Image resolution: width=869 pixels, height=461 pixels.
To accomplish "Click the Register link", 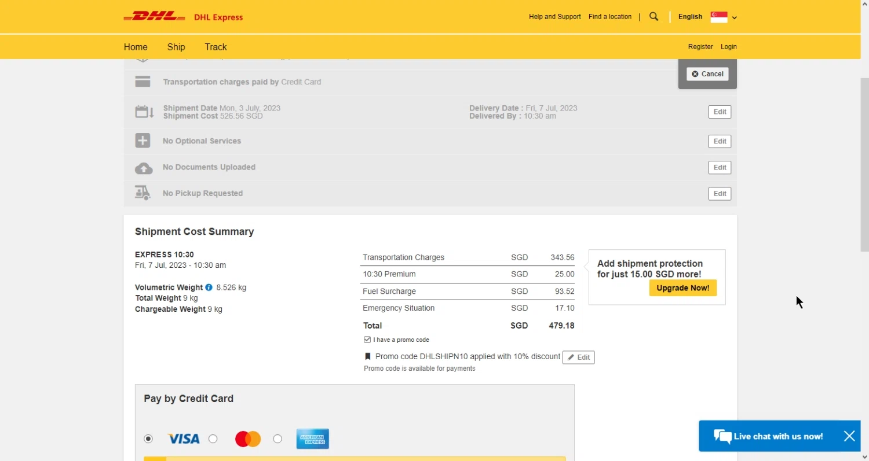I will coord(700,47).
